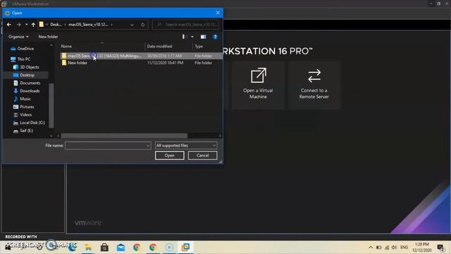
Task: Click the forward arrow in Open dialog
Action: coord(19,25)
